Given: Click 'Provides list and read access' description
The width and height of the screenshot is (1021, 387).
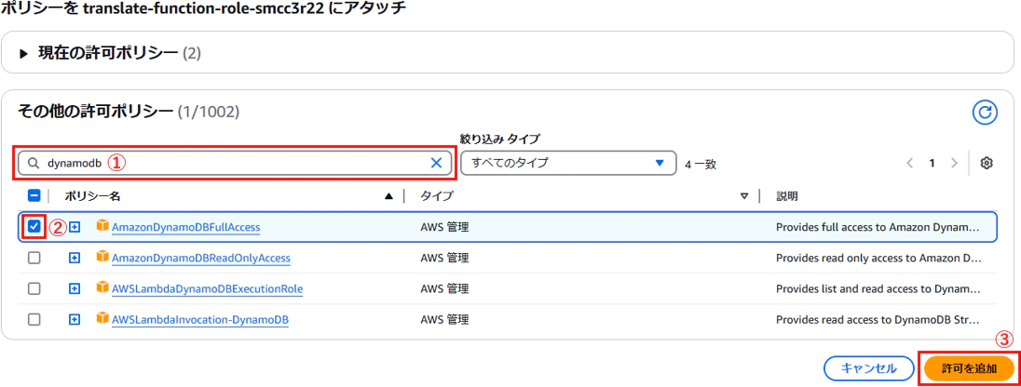Looking at the screenshot, I should 878,288.
